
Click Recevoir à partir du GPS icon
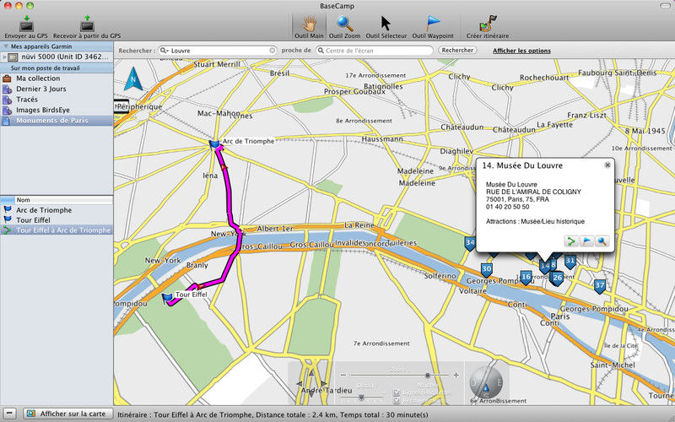click(x=87, y=23)
